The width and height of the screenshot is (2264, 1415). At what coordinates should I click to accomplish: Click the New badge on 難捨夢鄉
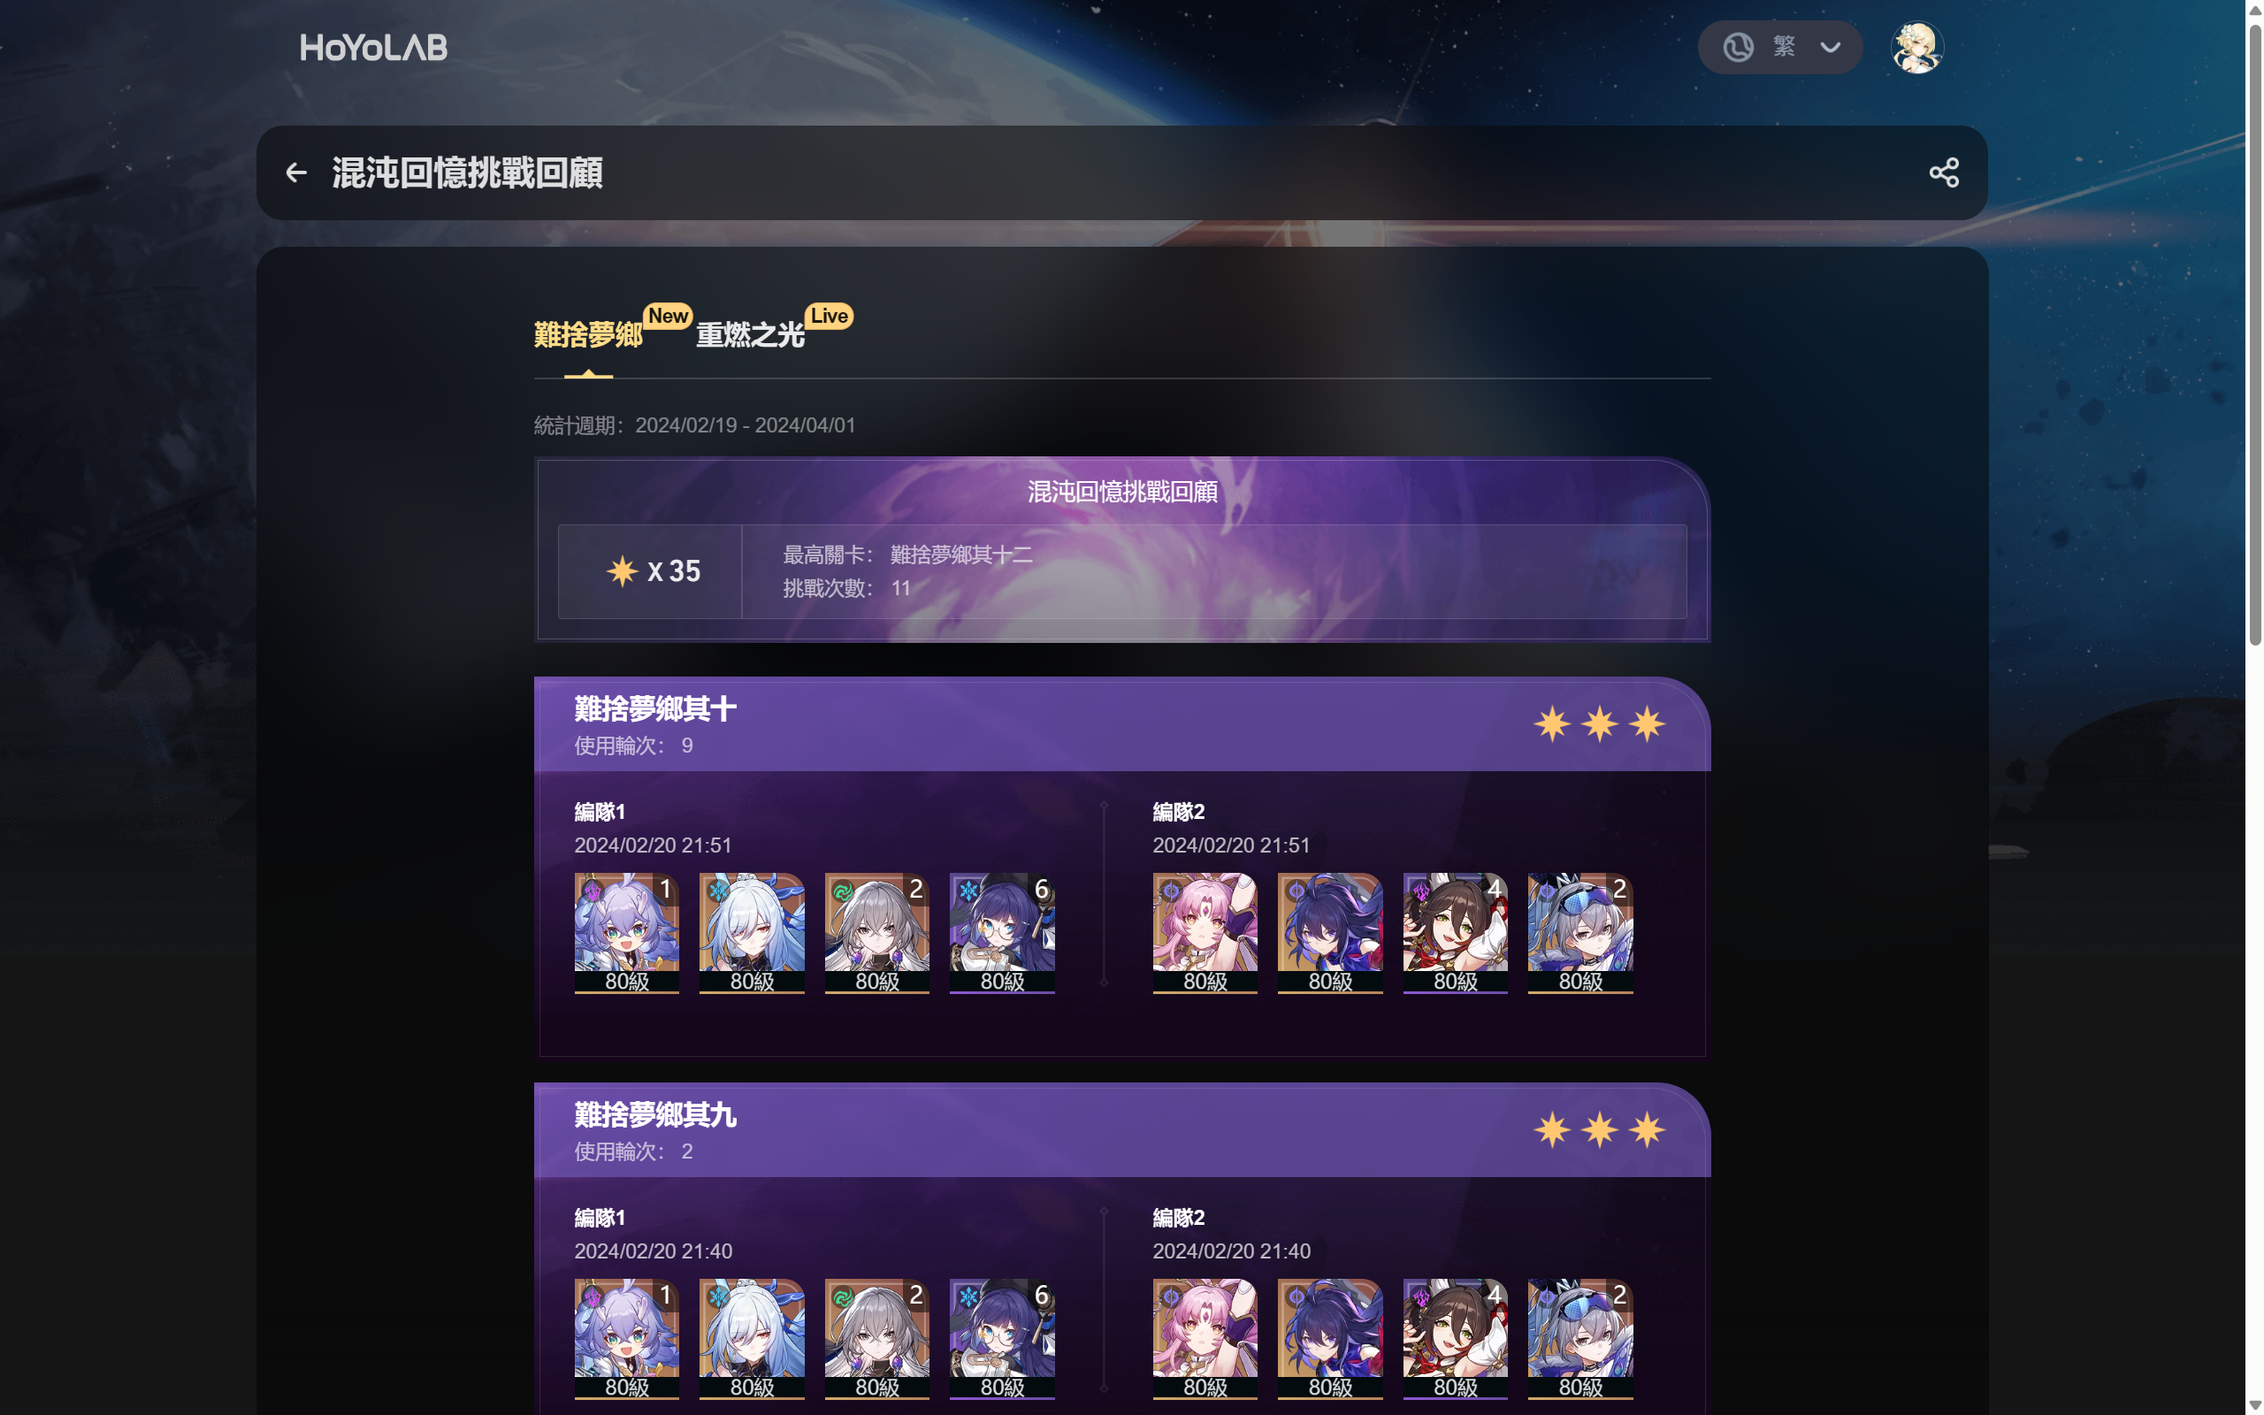click(x=668, y=317)
